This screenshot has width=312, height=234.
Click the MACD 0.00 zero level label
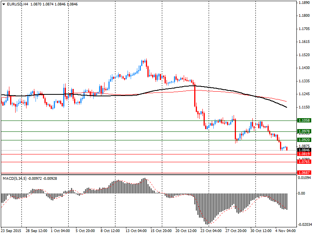point(301,193)
